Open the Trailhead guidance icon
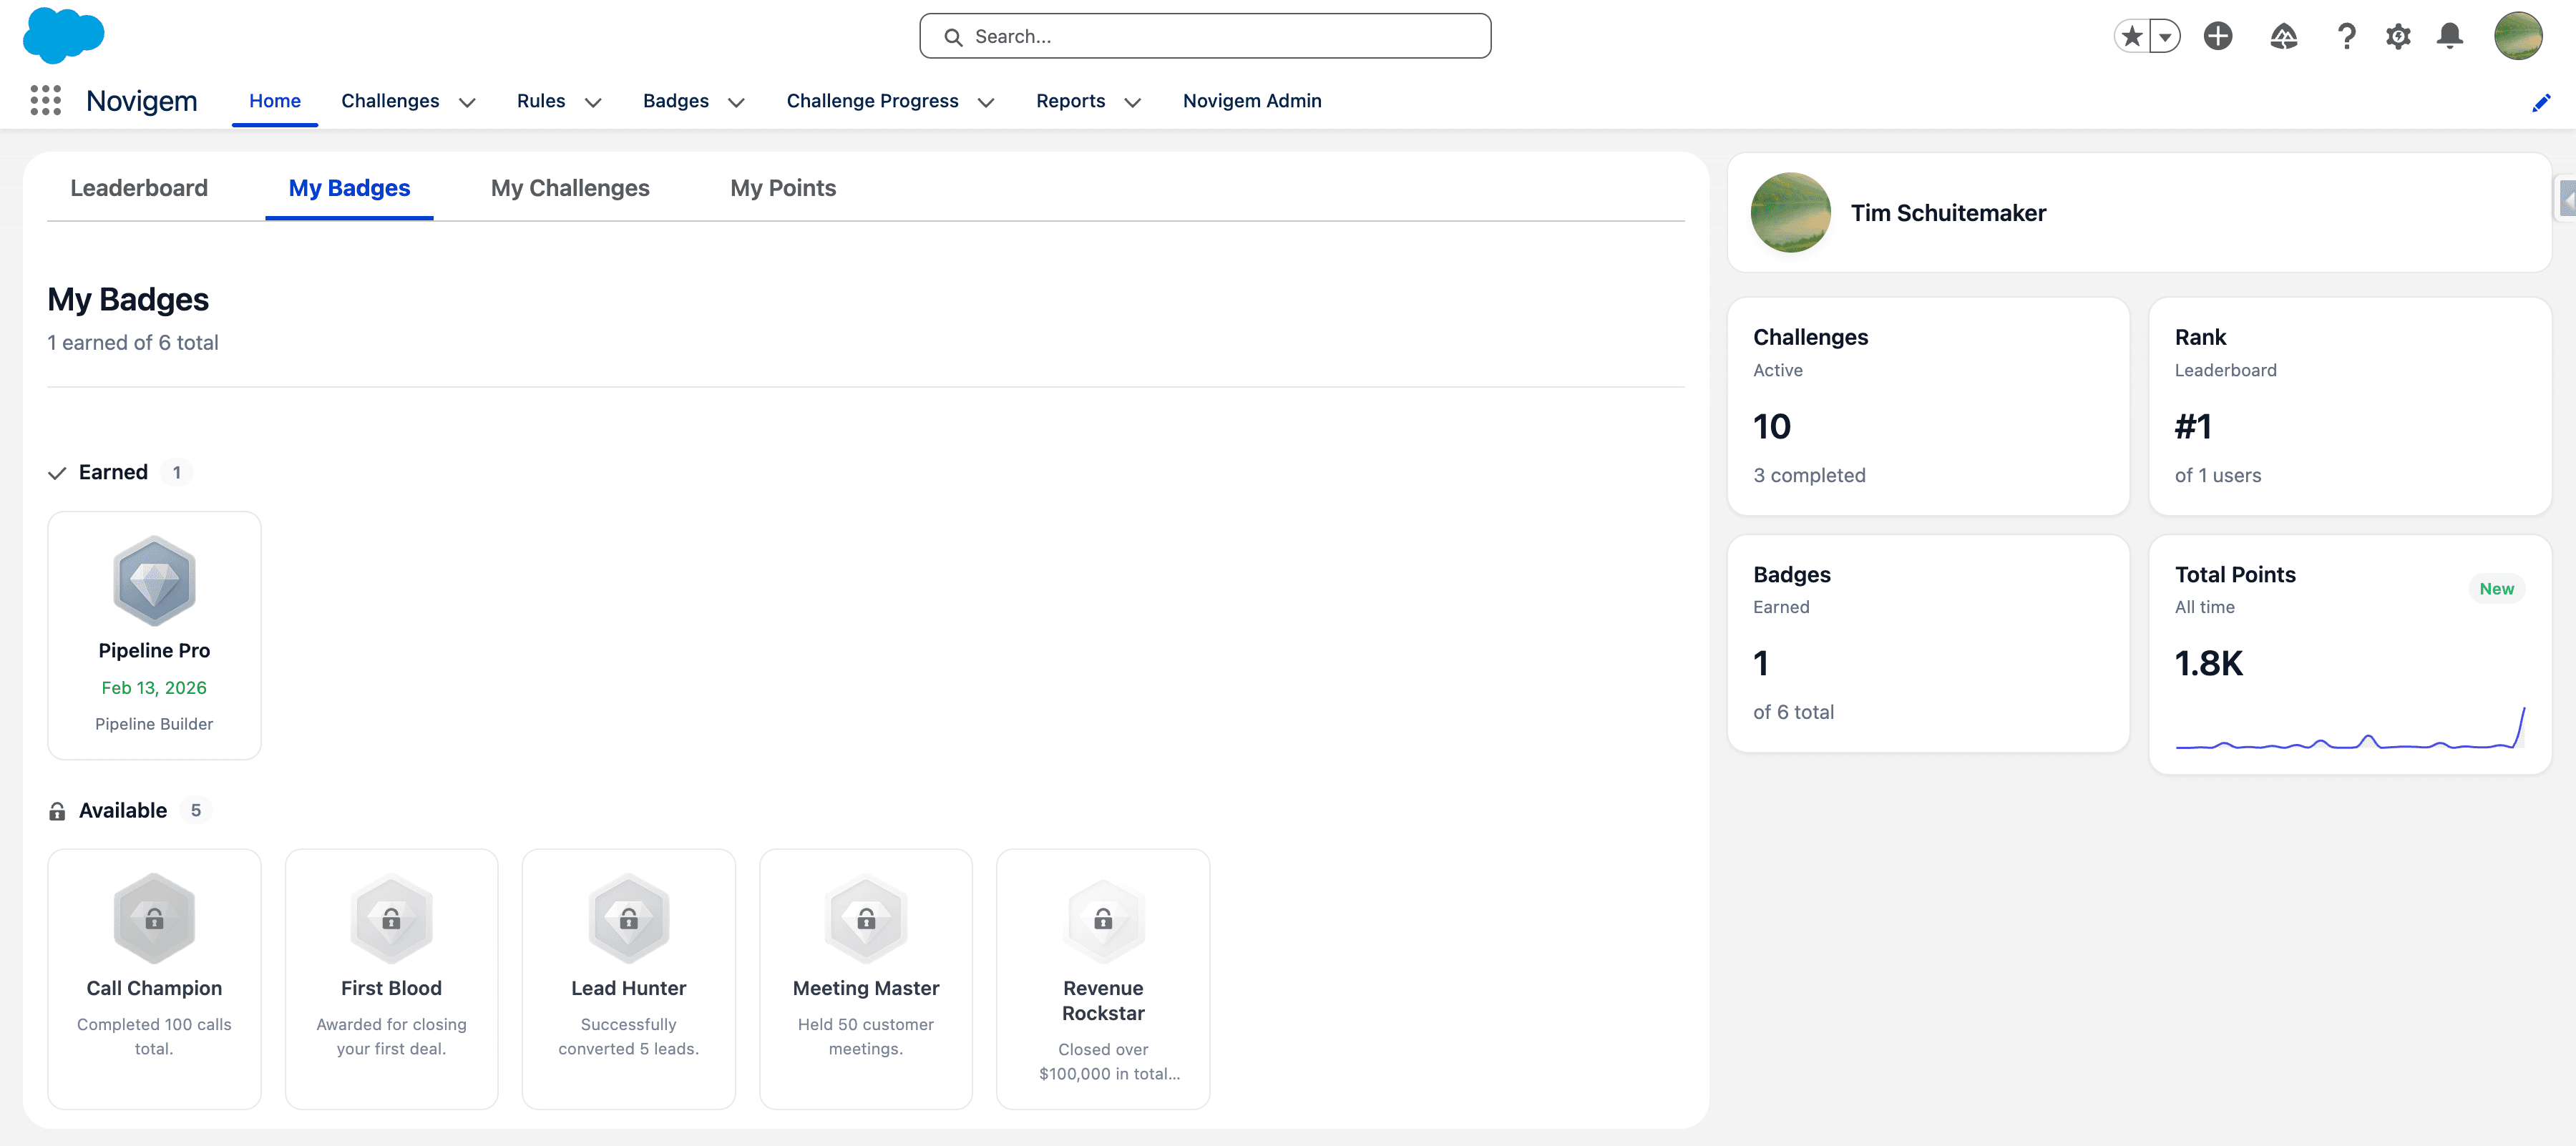This screenshot has height=1146, width=2576. click(x=2283, y=37)
